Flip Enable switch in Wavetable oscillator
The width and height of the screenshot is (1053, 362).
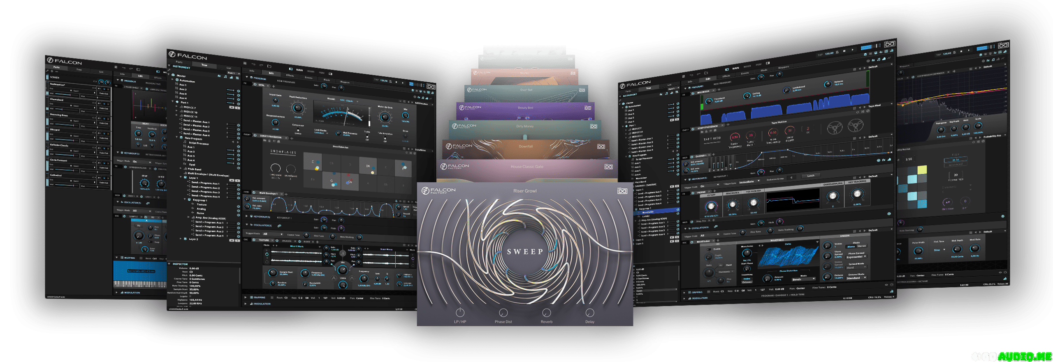[x=709, y=249]
